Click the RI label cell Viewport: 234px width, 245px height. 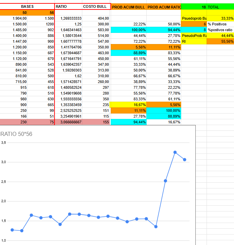[x=194, y=41]
